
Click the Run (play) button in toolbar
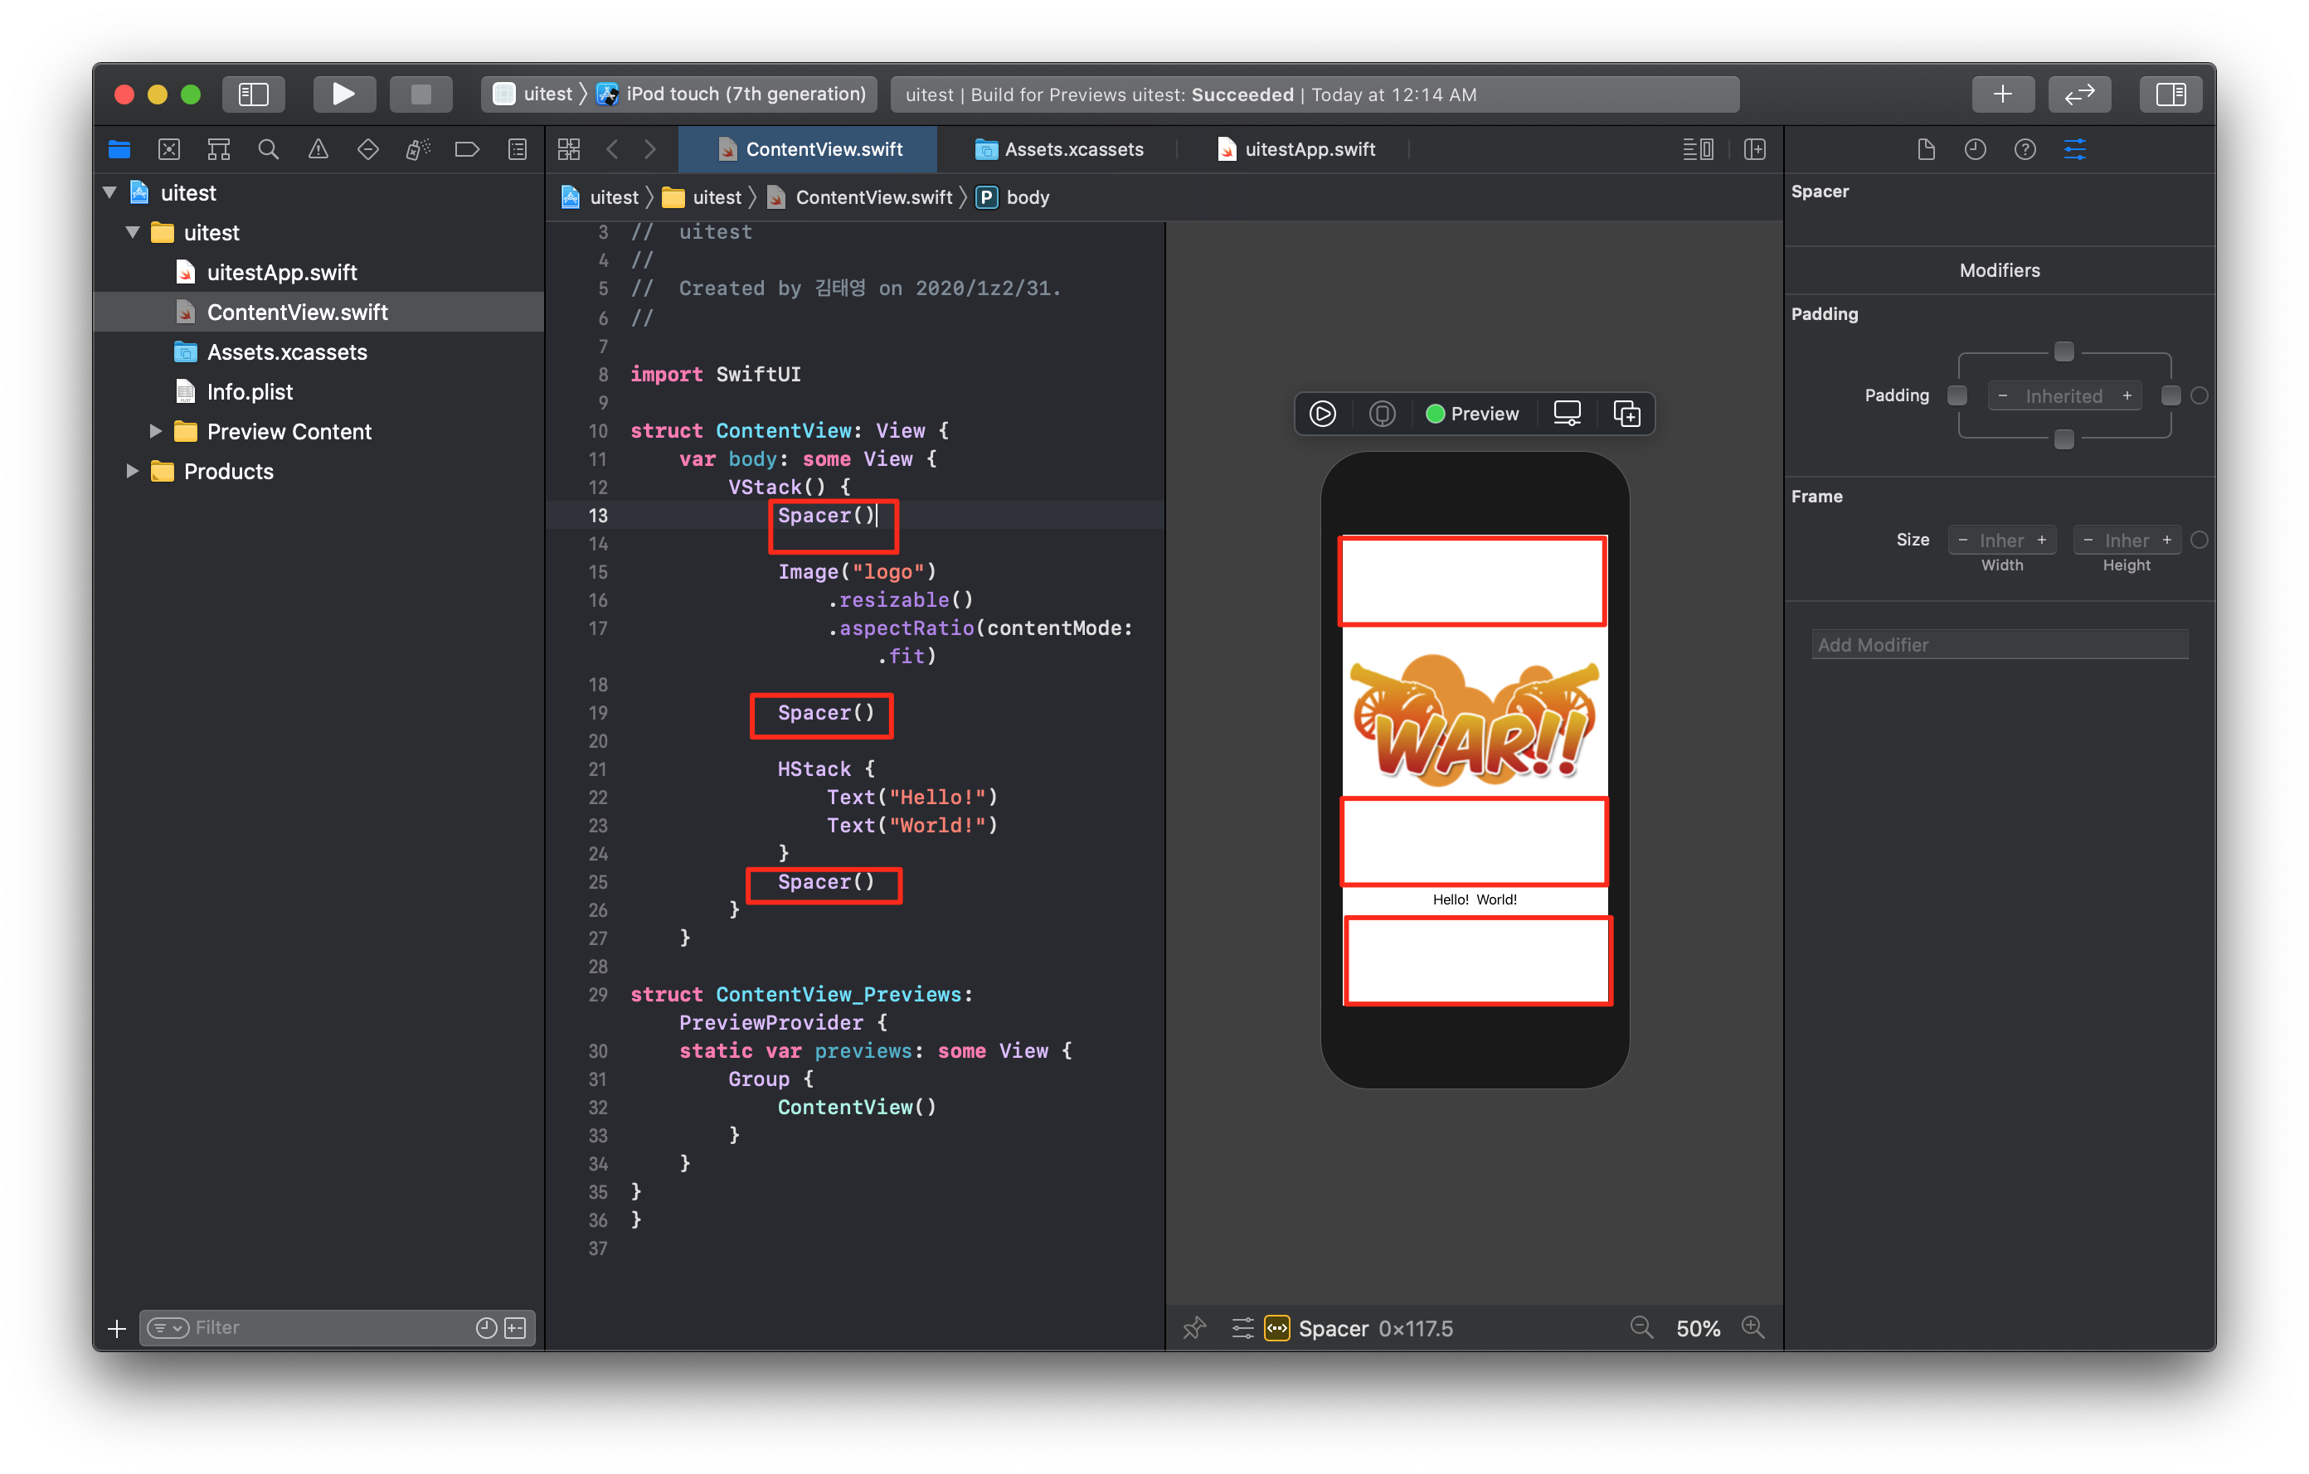coord(343,94)
